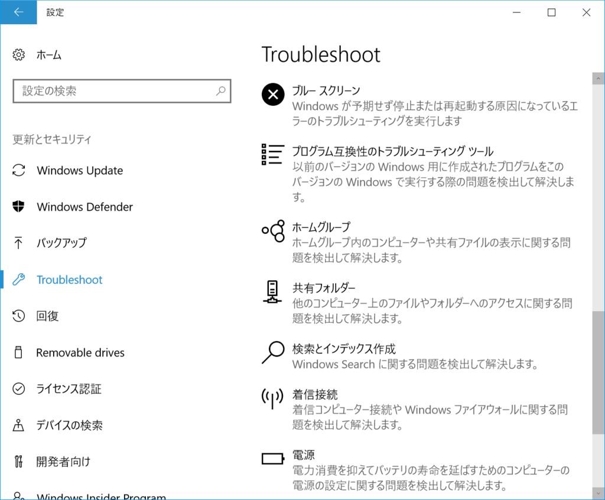
Task: Select Troubleshoot in the sidebar
Action: (70, 279)
